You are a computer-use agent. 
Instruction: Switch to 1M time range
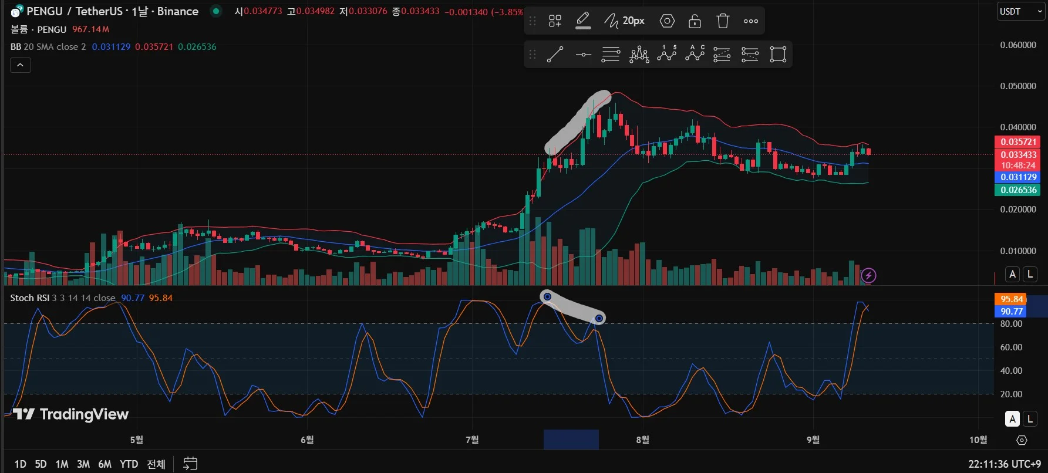point(62,464)
